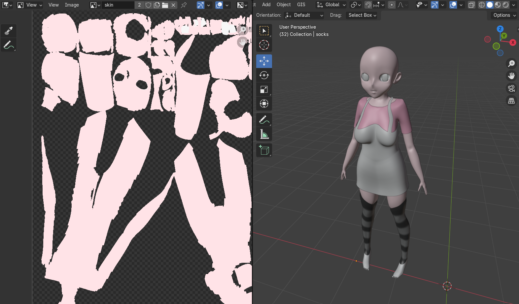Select the Scale tool
The image size is (519, 304).
click(x=264, y=89)
